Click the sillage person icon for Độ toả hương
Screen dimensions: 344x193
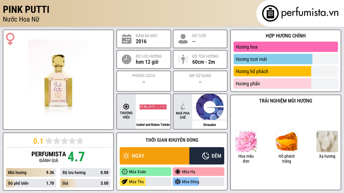click(183, 59)
